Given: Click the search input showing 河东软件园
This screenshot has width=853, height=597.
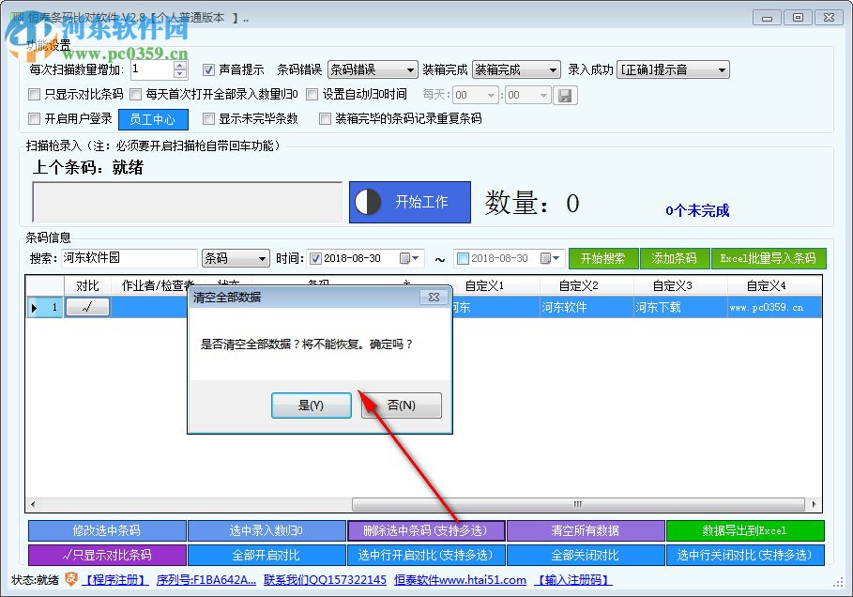Looking at the screenshot, I should (131, 257).
